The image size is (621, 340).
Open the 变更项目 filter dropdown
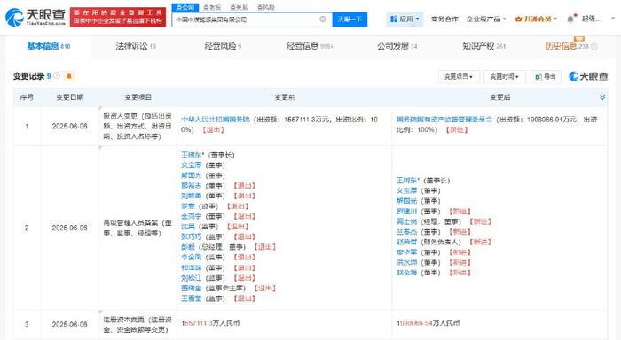click(x=459, y=77)
